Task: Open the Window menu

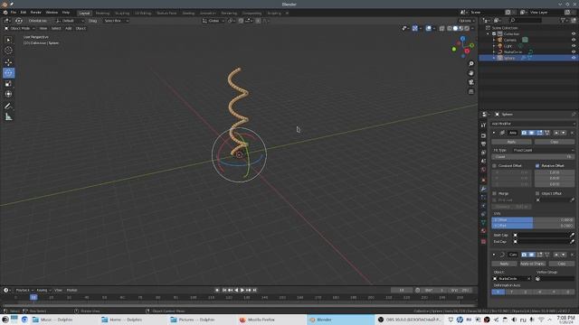Action: pos(52,13)
